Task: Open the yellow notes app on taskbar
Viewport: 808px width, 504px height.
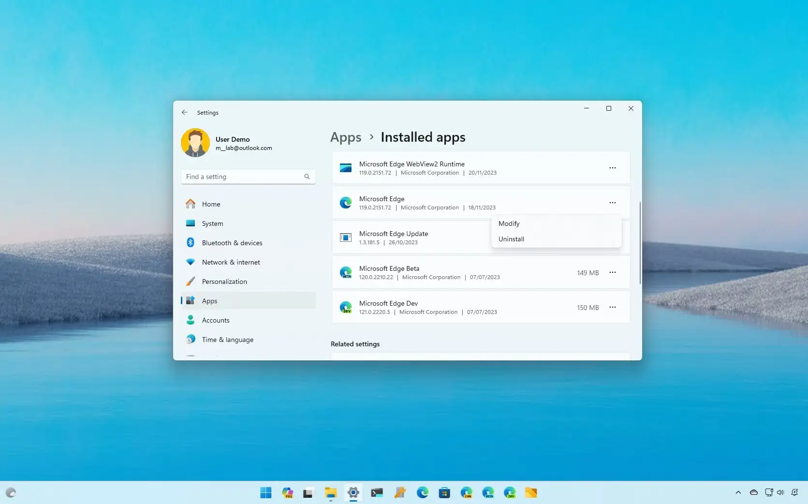Action: coord(531,493)
